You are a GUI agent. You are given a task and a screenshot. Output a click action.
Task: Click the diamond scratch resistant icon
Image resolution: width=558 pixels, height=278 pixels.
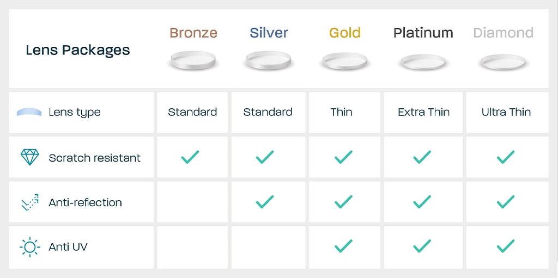point(29,157)
